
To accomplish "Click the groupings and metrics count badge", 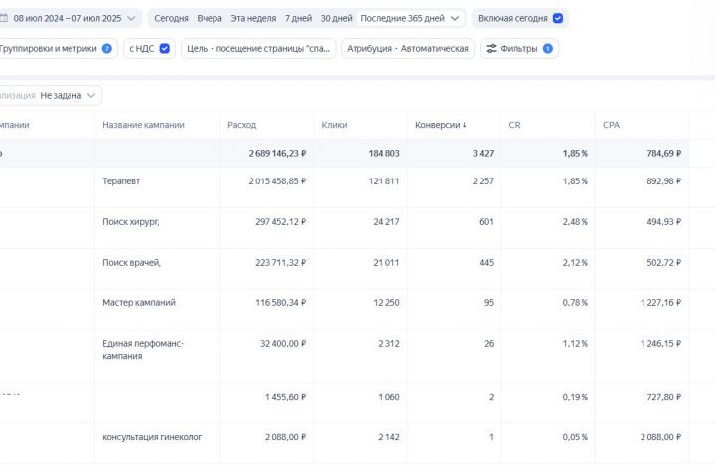I will coord(106,48).
